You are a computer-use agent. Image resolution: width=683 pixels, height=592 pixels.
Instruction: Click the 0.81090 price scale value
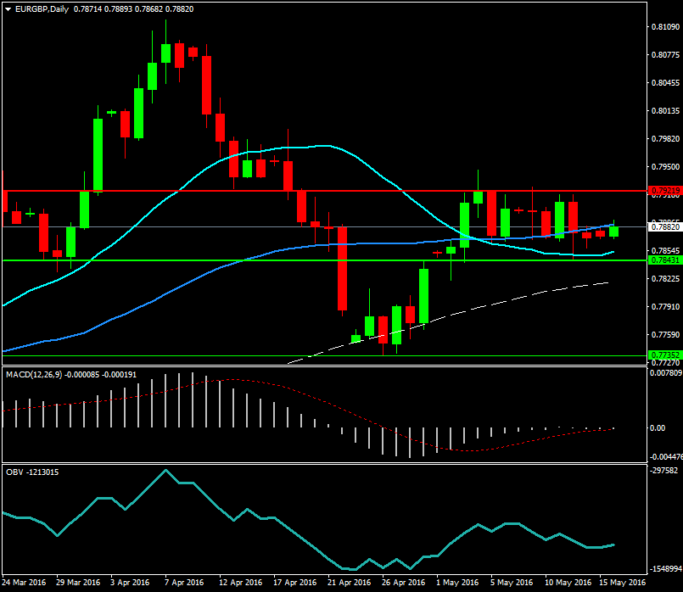664,27
